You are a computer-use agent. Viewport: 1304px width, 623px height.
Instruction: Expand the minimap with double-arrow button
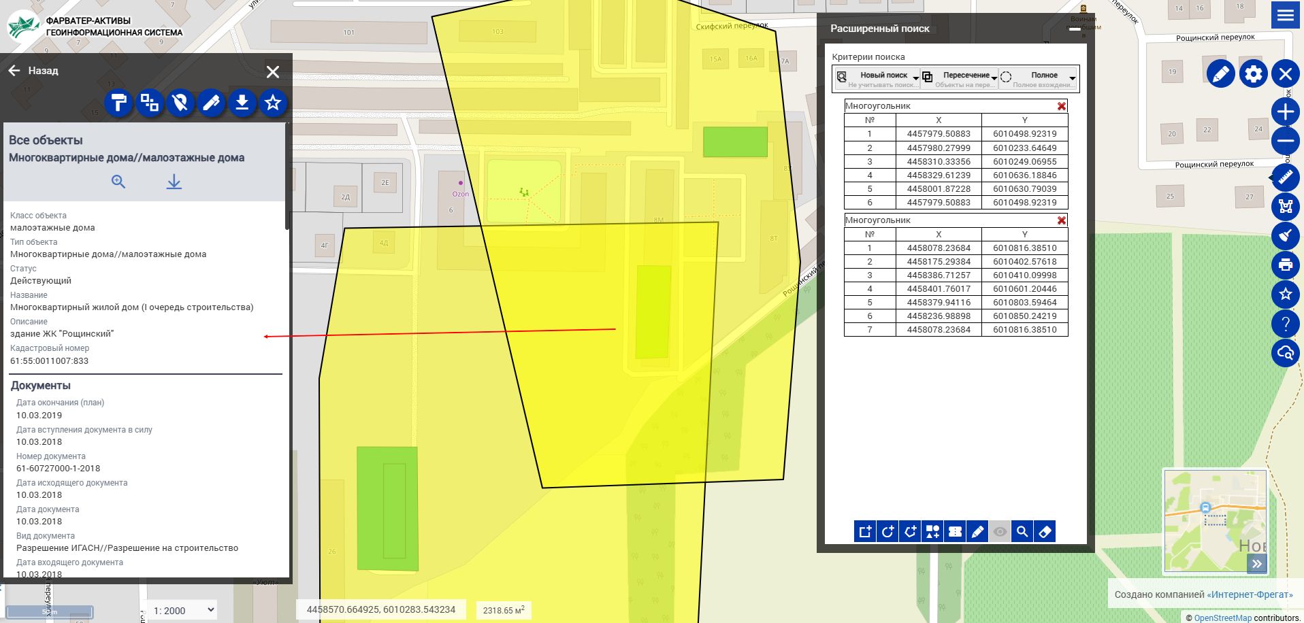tap(1256, 563)
